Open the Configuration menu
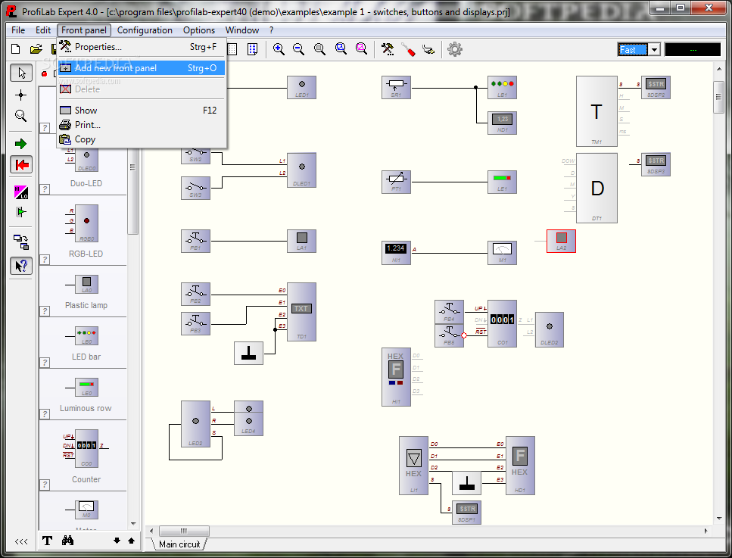The width and height of the screenshot is (732, 558). click(145, 30)
